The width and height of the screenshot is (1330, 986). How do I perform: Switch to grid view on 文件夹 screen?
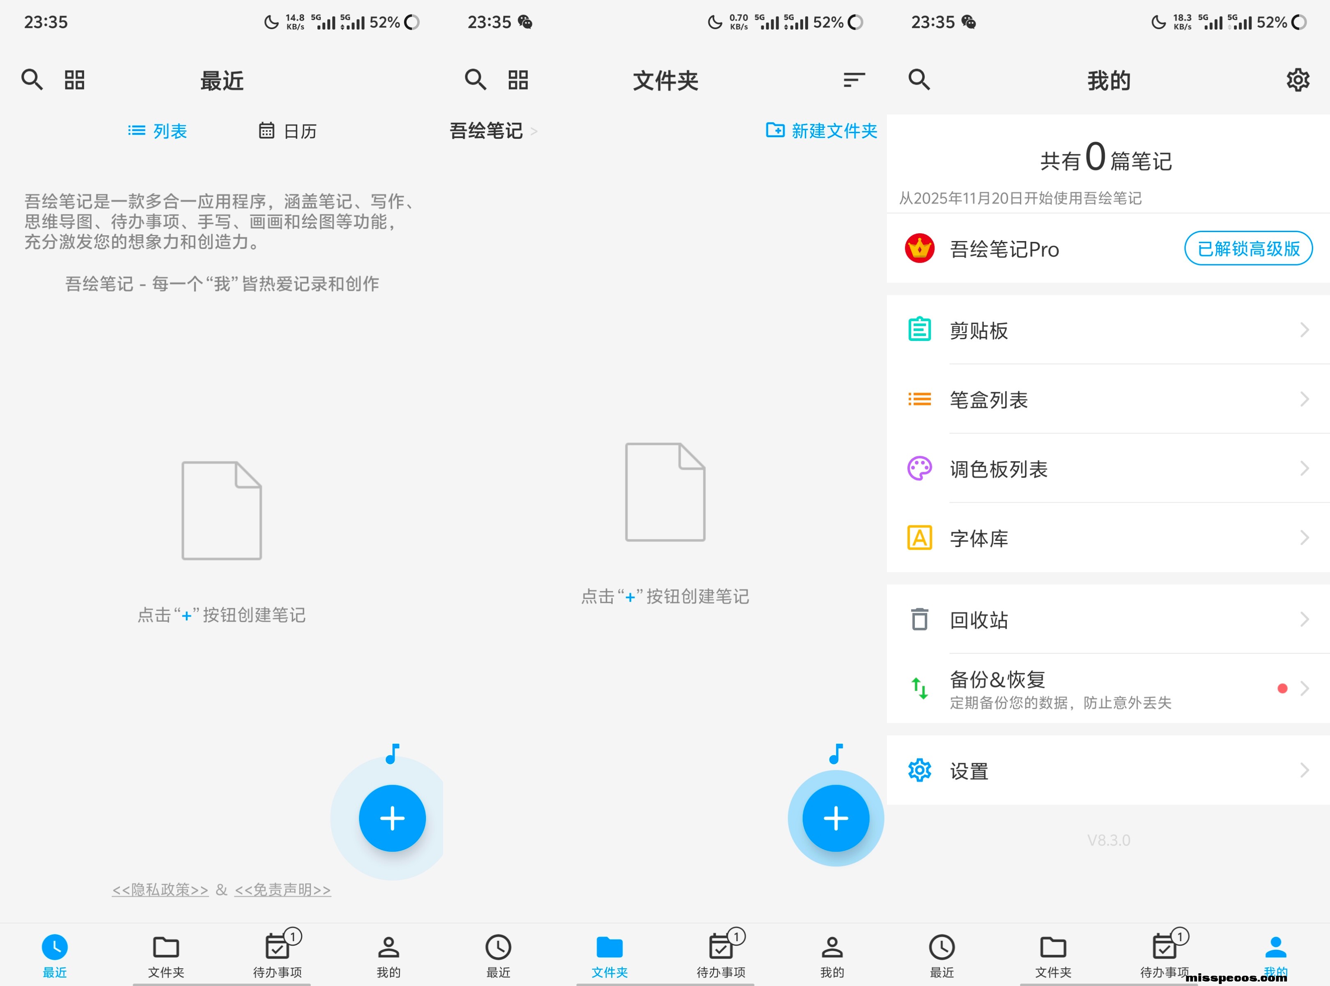pos(518,80)
